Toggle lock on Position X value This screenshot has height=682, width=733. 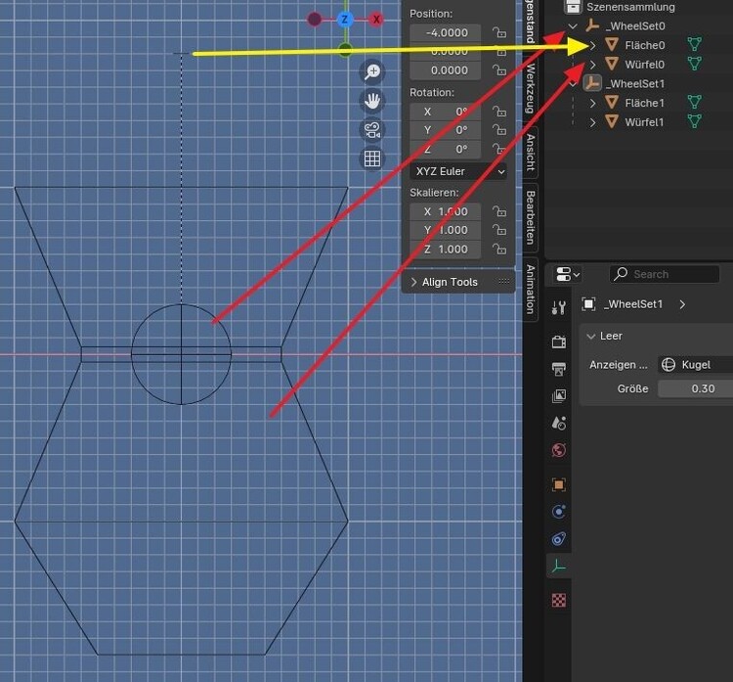point(498,33)
